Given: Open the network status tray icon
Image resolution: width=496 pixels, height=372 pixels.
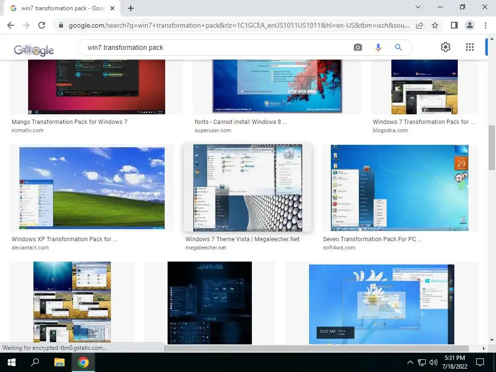Looking at the screenshot, I should tap(422, 362).
